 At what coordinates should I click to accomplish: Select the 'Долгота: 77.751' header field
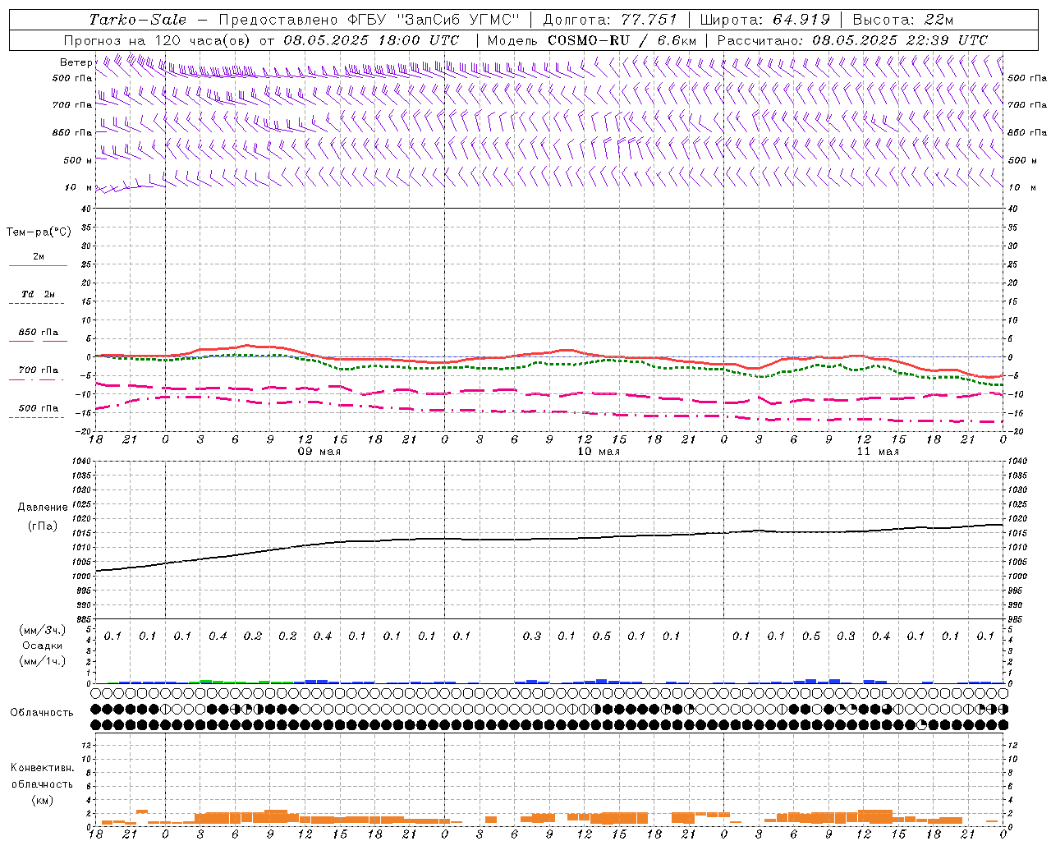click(x=610, y=20)
